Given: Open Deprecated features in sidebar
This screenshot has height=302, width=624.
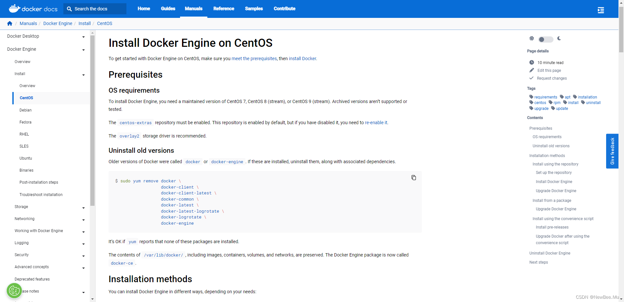Looking at the screenshot, I should click(x=32, y=279).
